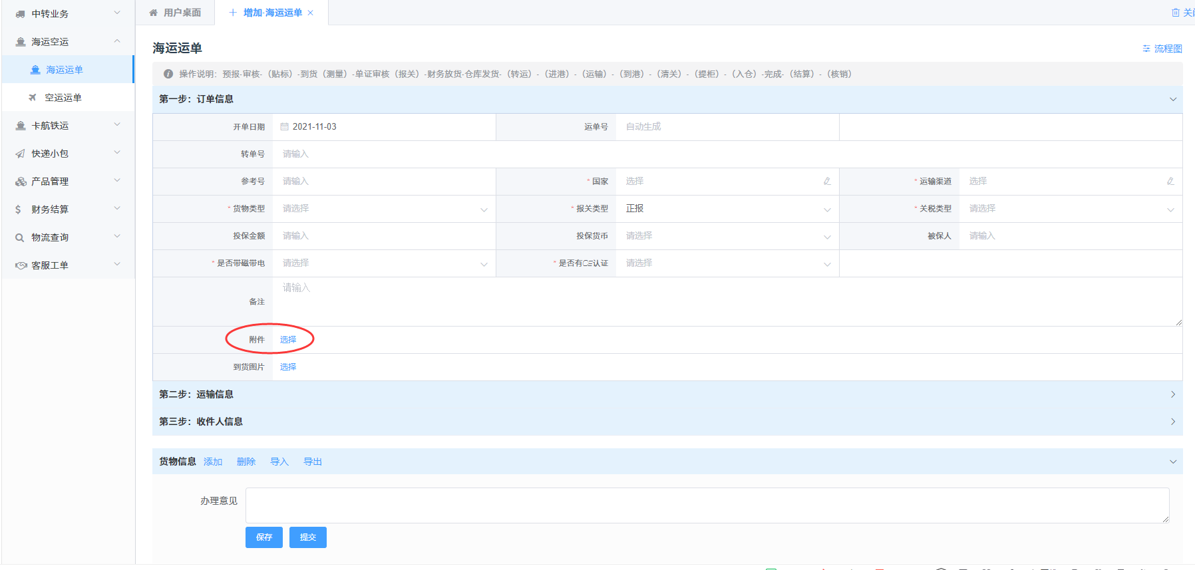Select 空运运单 in sidebar
1195x570 pixels.
click(x=67, y=98)
